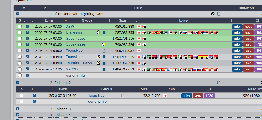
Task: Tick checkbox of Episode 2 ToonsHub file
Action: point(21,96)
